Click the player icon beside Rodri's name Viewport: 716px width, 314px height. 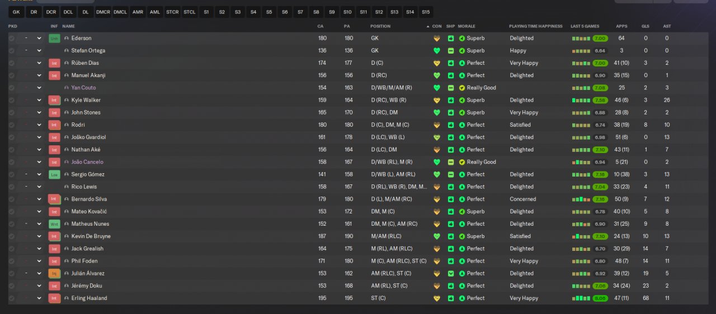click(67, 125)
